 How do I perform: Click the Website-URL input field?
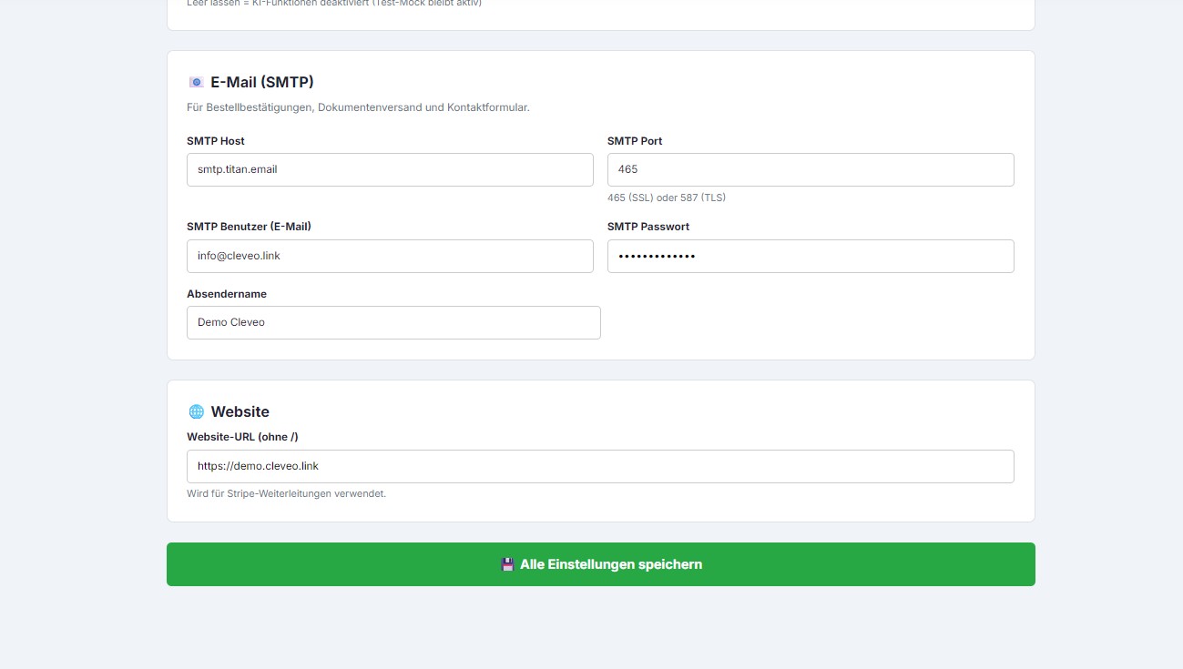tap(600, 466)
